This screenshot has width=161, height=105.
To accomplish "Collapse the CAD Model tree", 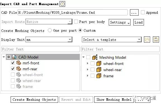I will [4, 57].
